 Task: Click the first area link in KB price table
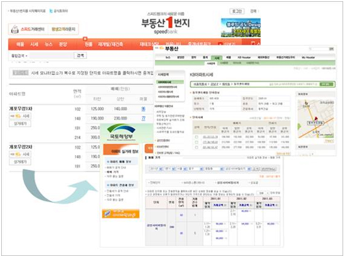point(210,137)
